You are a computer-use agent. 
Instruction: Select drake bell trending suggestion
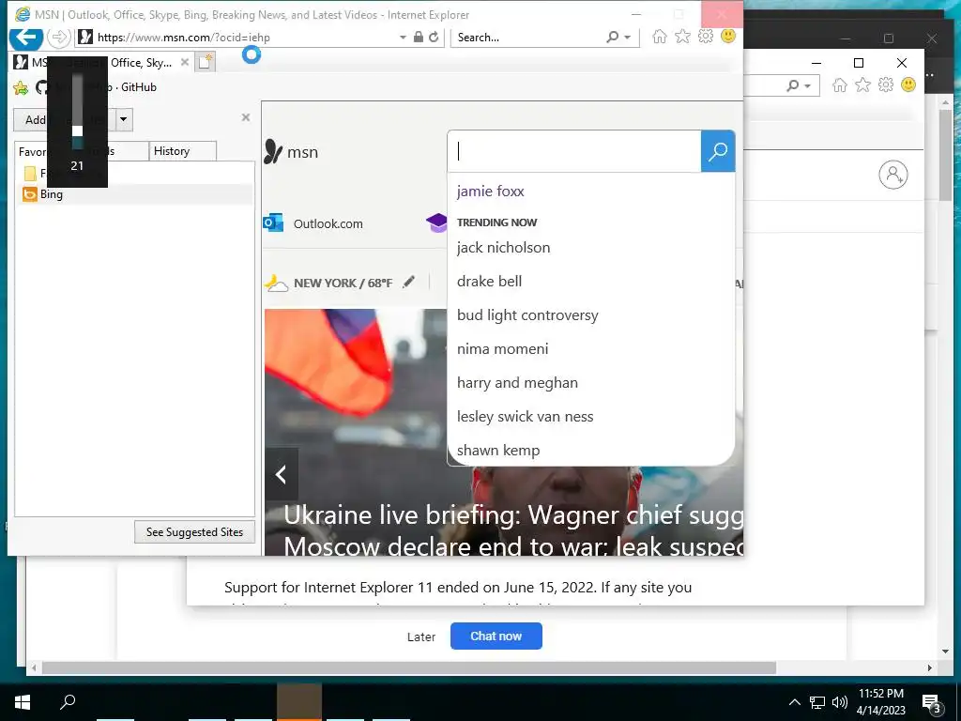(x=489, y=282)
